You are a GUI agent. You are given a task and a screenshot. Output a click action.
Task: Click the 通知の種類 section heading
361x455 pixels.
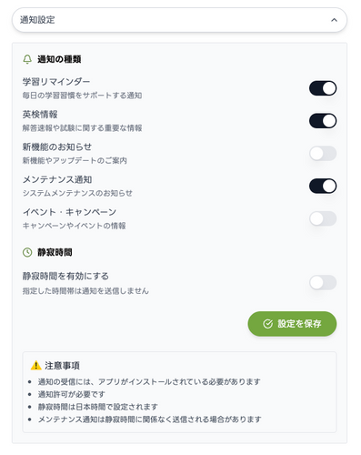coord(59,59)
